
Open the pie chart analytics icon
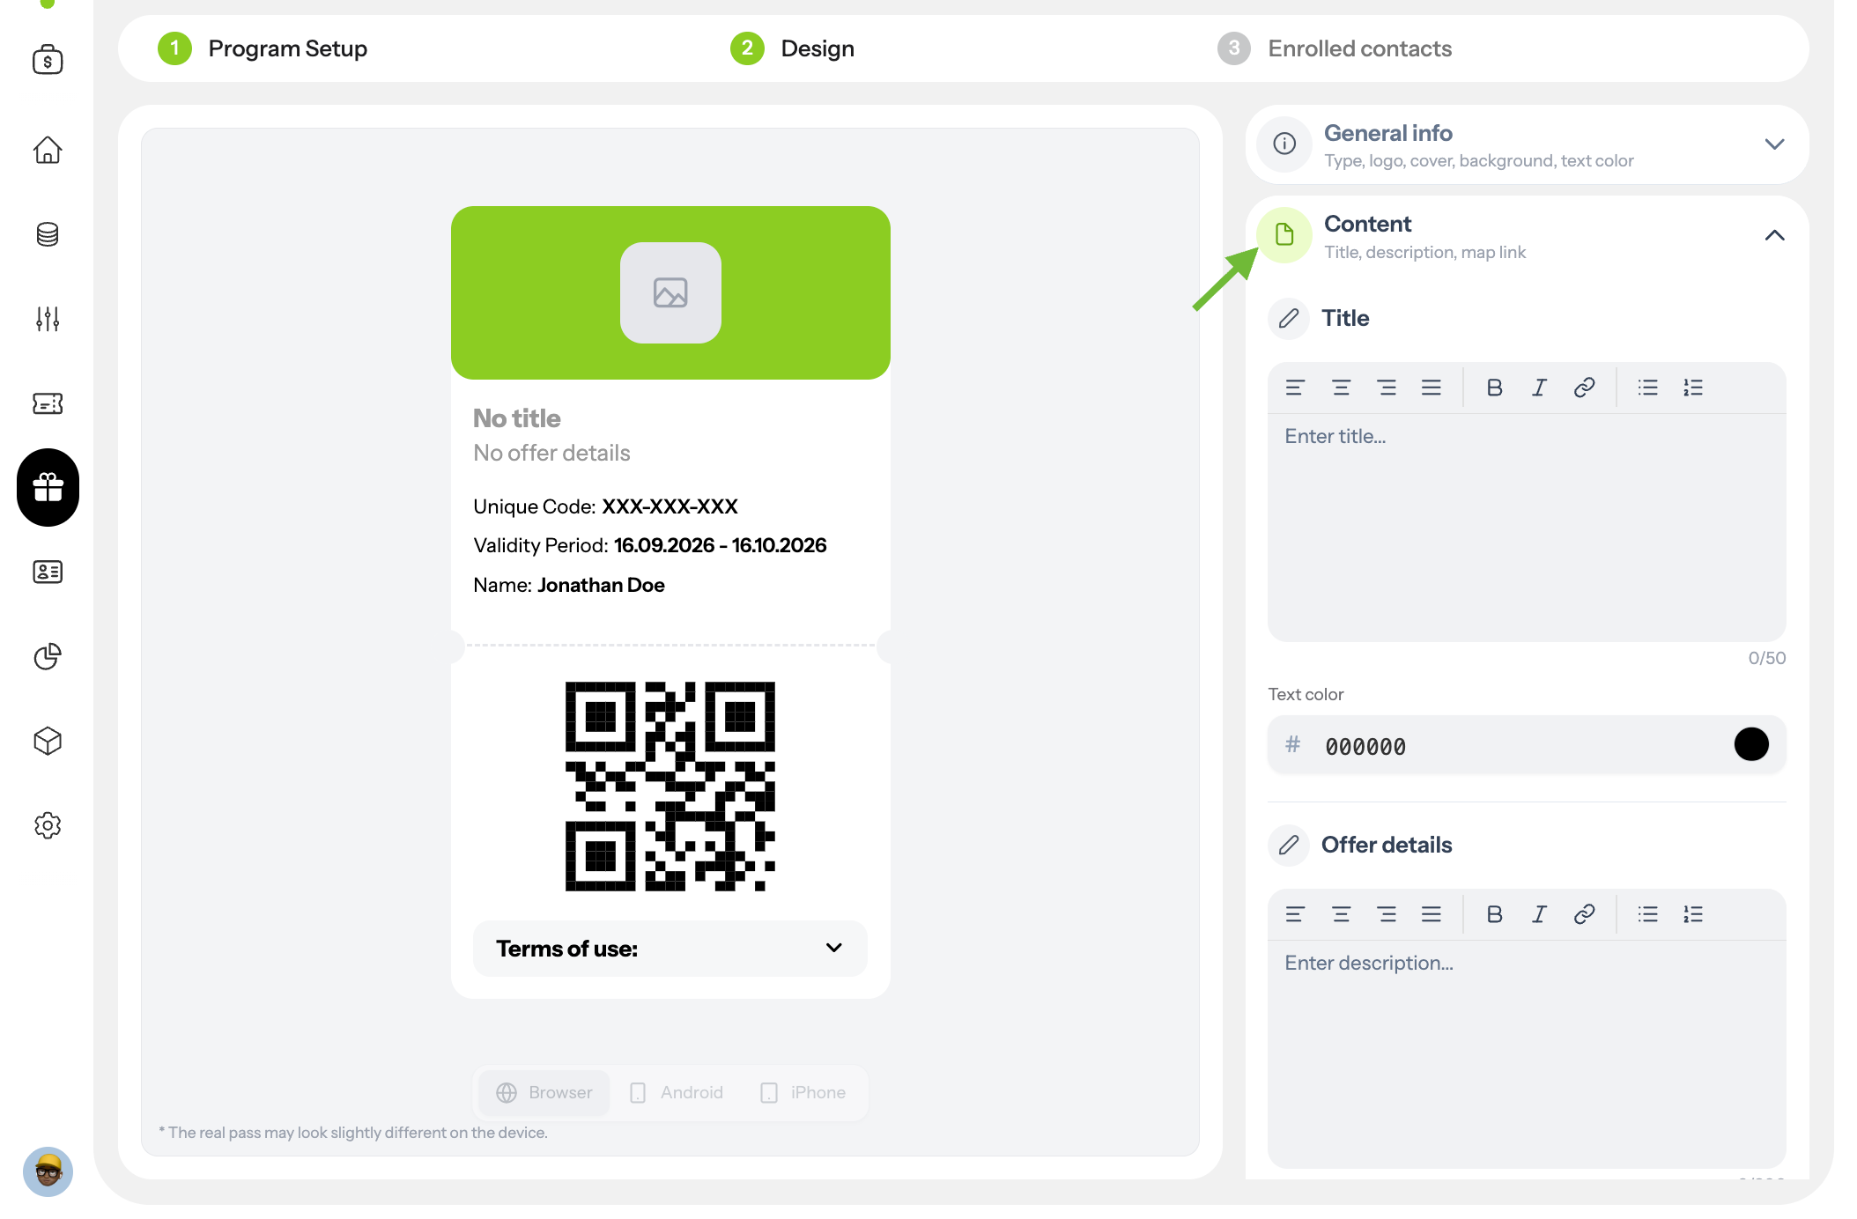pyautogui.click(x=48, y=656)
